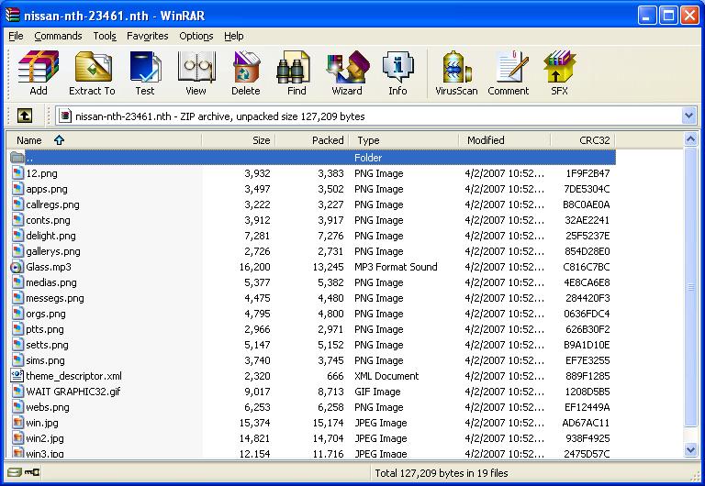This screenshot has width=705, height=486.
Task: Select the sims.png file name
Action: tap(45, 360)
